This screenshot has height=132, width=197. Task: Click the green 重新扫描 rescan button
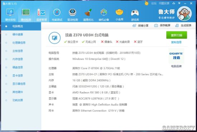[x=177, y=35]
